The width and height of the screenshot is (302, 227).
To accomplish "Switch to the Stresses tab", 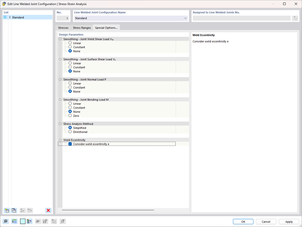I will (63, 28).
